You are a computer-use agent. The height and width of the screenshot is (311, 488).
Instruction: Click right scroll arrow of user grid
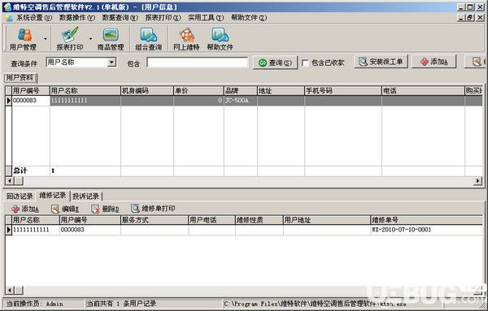[478, 180]
